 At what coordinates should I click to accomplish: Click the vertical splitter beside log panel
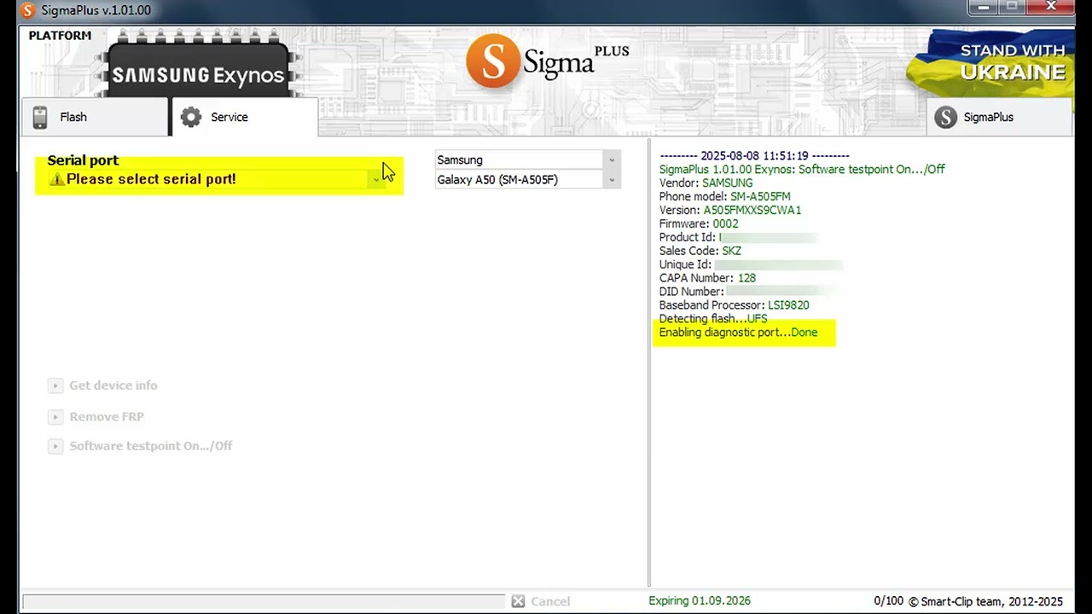pyautogui.click(x=649, y=362)
